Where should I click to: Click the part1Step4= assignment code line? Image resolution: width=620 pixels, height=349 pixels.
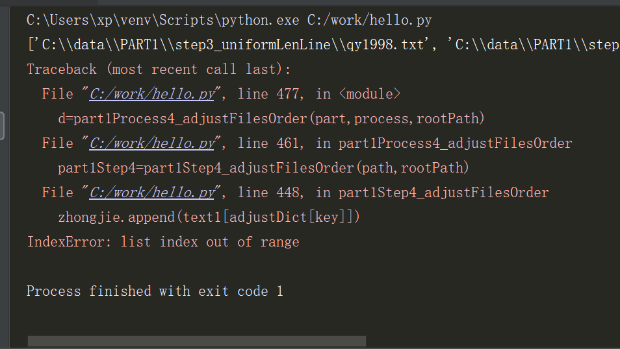263,168
